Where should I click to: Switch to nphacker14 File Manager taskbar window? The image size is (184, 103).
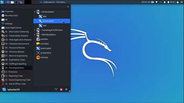(x=53, y=2)
